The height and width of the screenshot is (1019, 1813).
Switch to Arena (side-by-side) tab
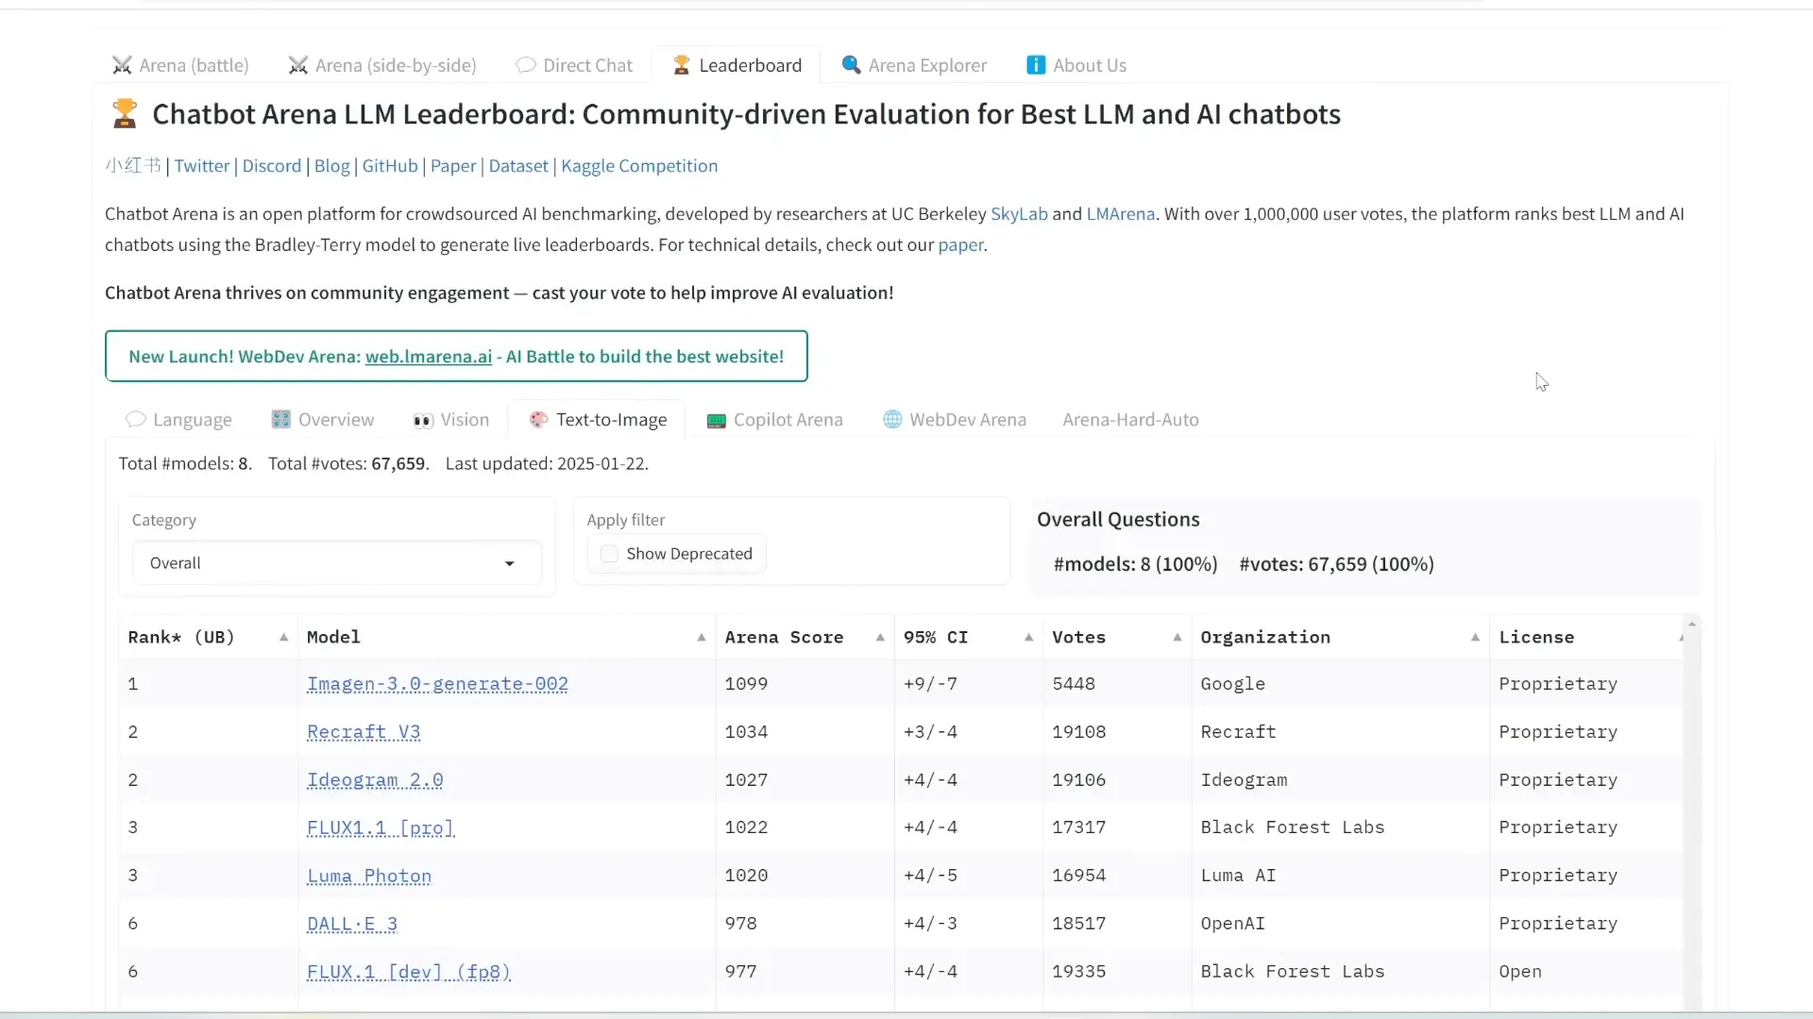point(382,65)
